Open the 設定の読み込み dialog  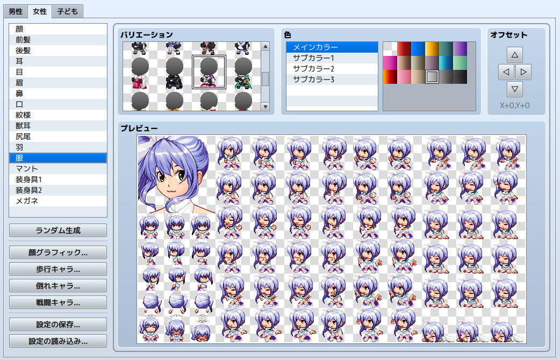pyautogui.click(x=58, y=340)
